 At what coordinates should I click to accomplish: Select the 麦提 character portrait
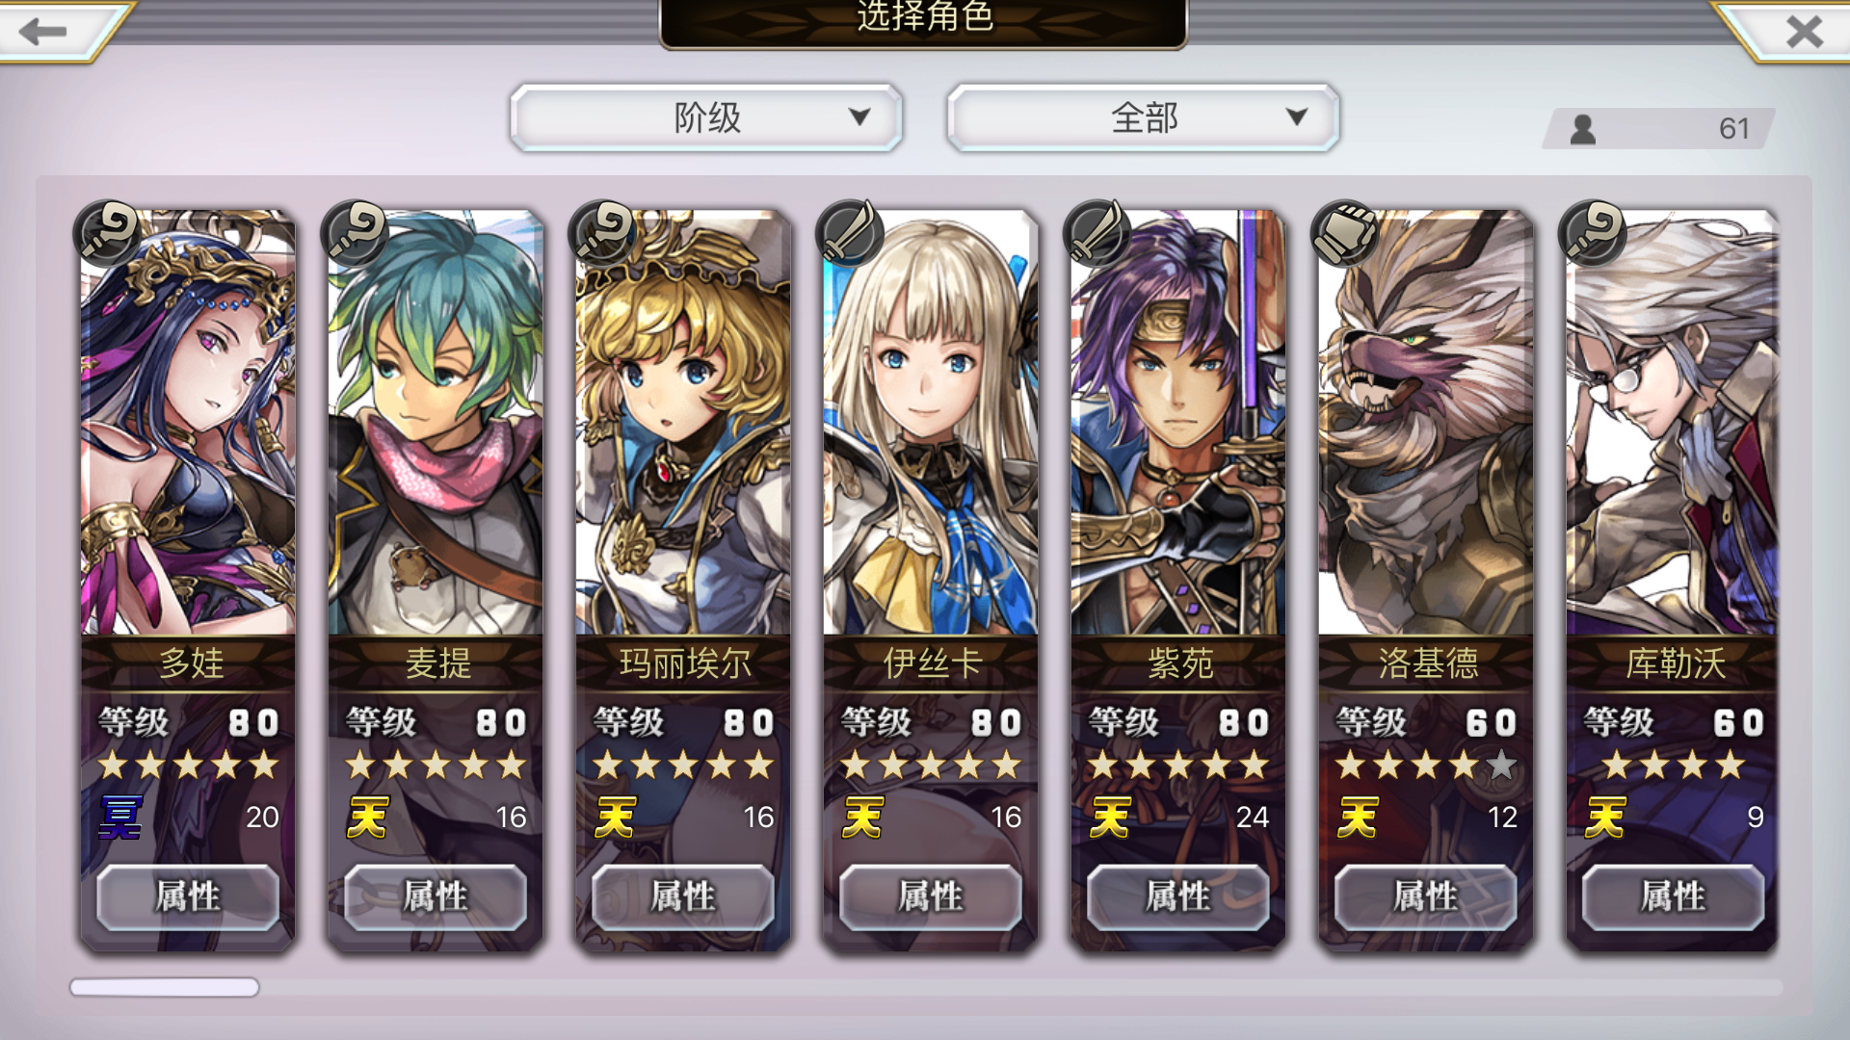tap(436, 424)
